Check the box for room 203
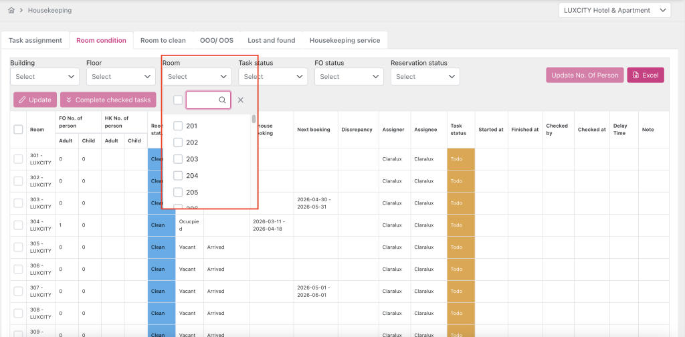 point(178,159)
